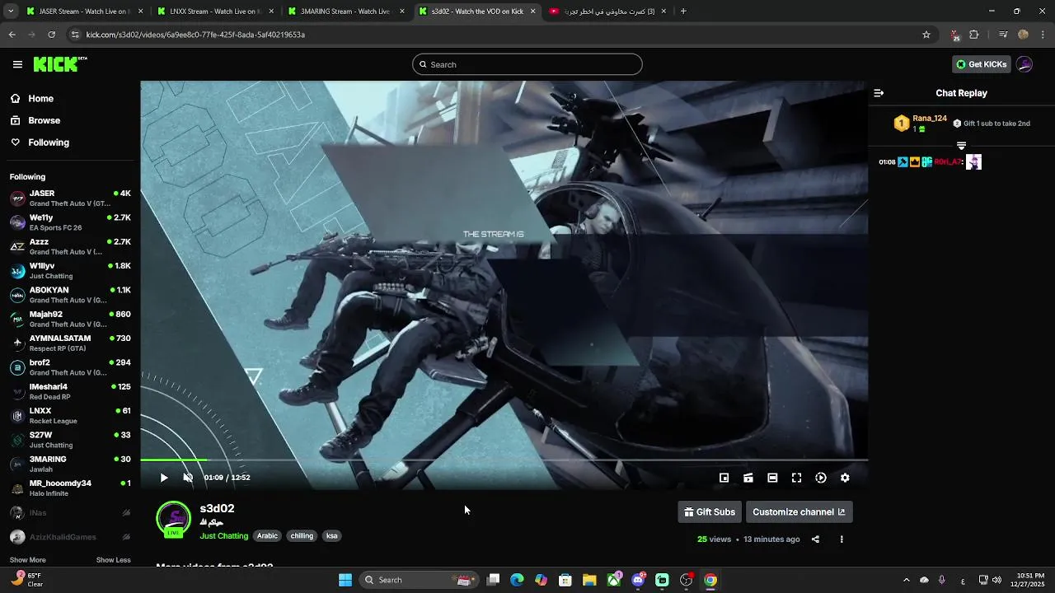Click the Kick logo
The image size is (1055, 593).
tap(60, 64)
